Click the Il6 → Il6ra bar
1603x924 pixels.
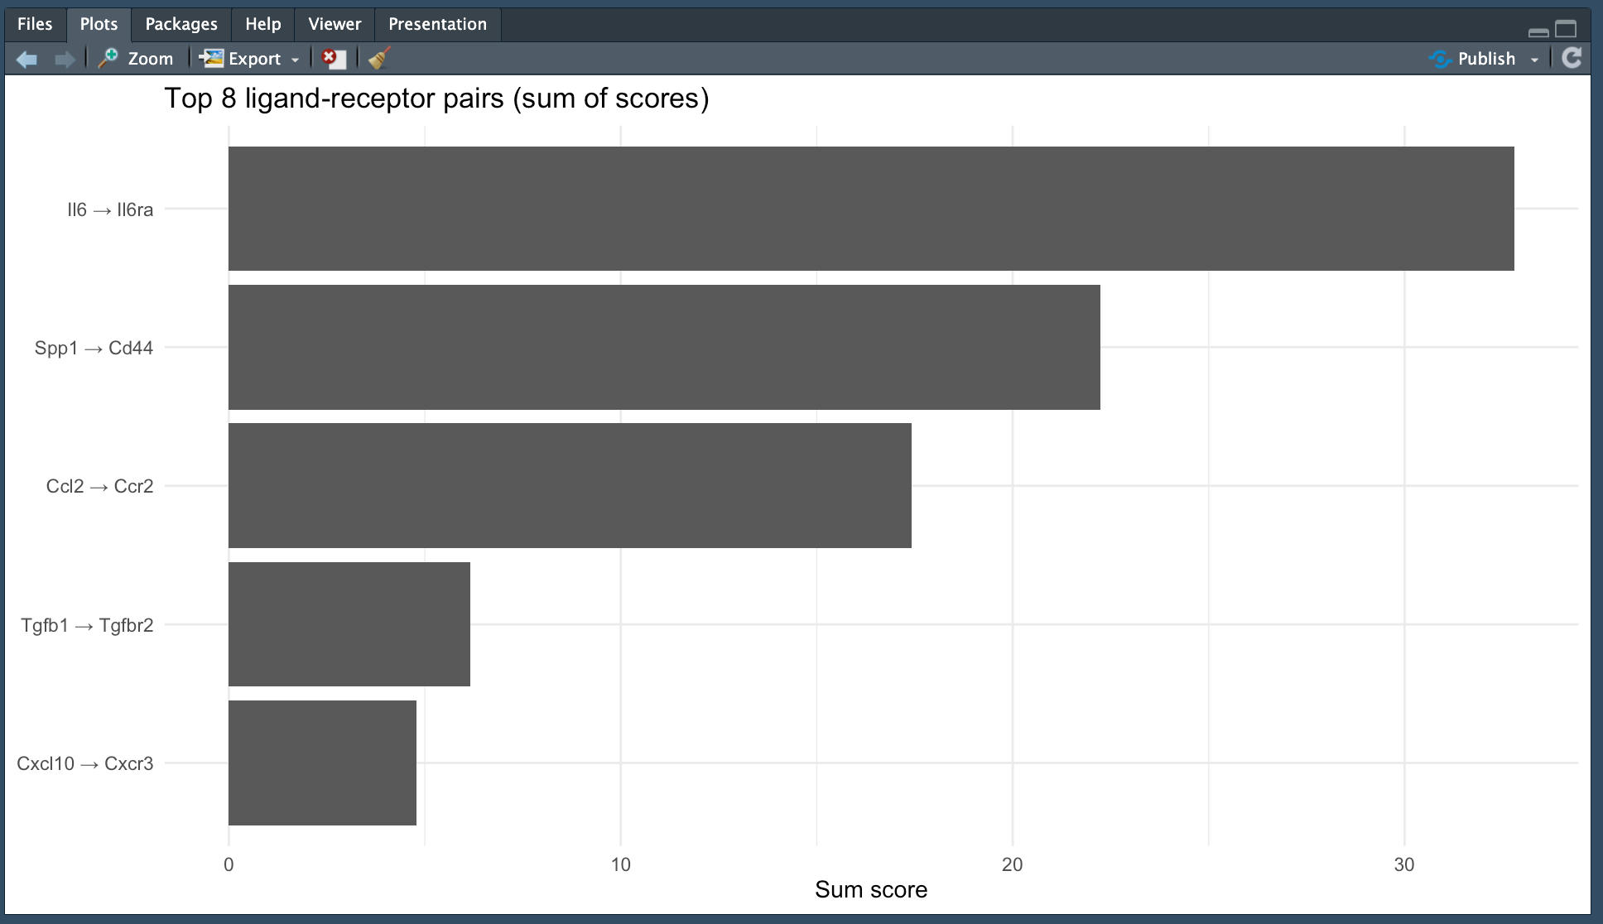pyautogui.click(x=869, y=209)
